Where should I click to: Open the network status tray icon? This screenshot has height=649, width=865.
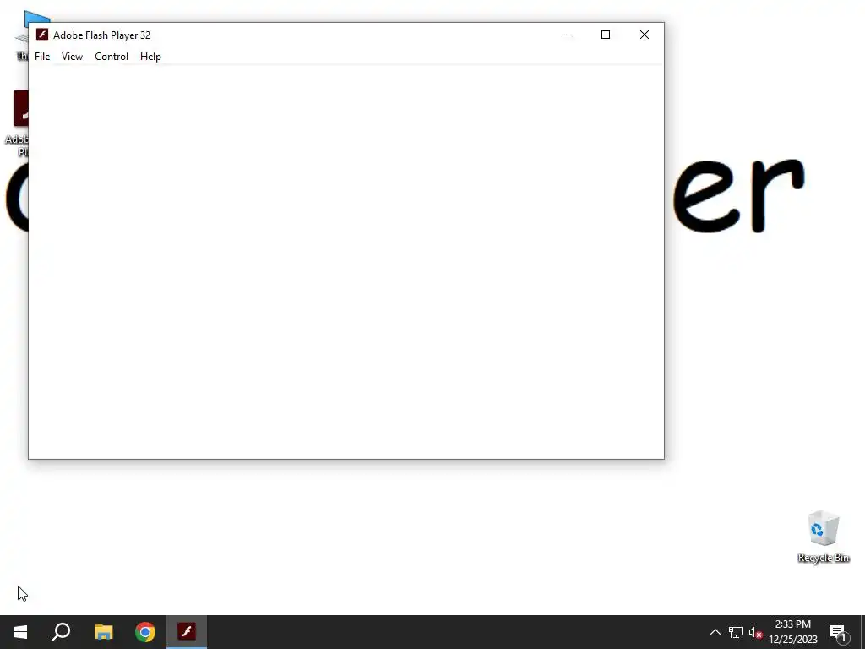pos(736,632)
